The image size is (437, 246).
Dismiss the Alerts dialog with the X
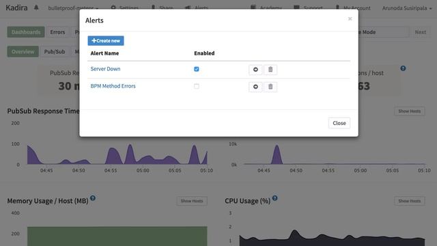pos(350,18)
